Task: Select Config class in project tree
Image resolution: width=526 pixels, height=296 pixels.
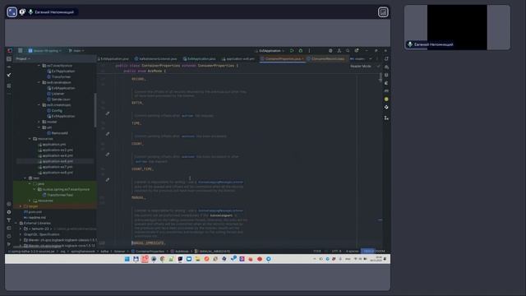Action: pyautogui.click(x=55, y=110)
